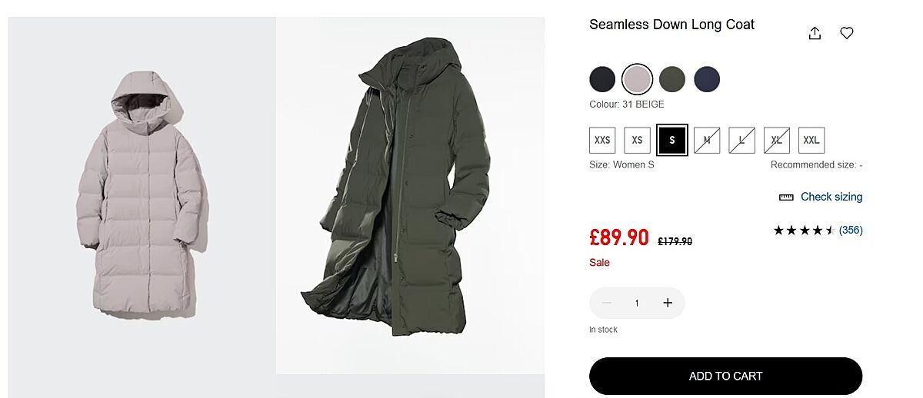Add coat to wishlist with heart icon
923x398 pixels.
847,33
